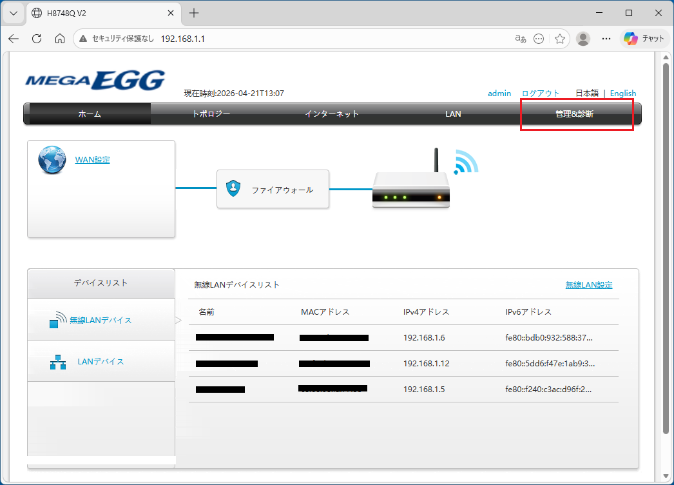Screen dimensions: 674x485
Task: Switch language to English
Action: click(x=623, y=94)
